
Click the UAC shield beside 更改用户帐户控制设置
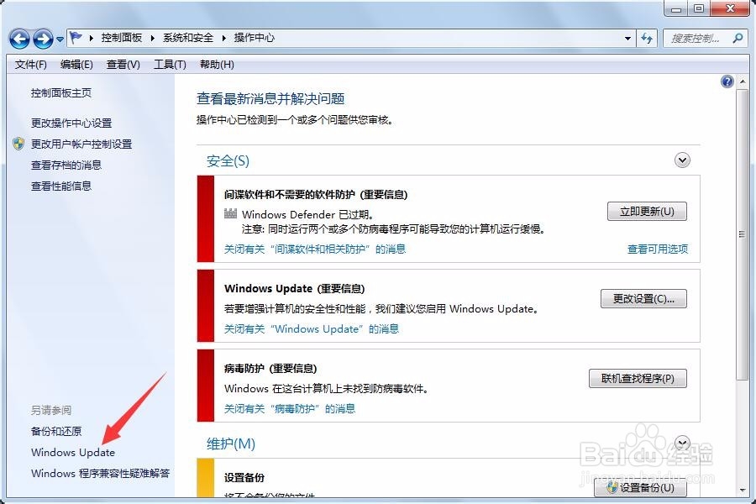coord(17,144)
